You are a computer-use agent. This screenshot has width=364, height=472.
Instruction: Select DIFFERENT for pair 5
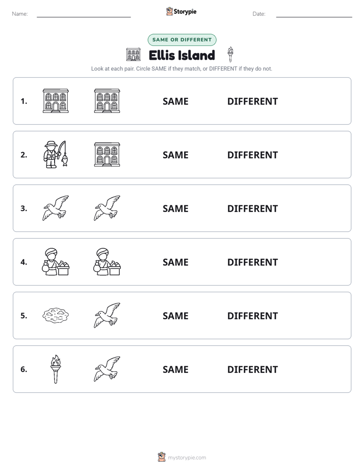point(252,316)
